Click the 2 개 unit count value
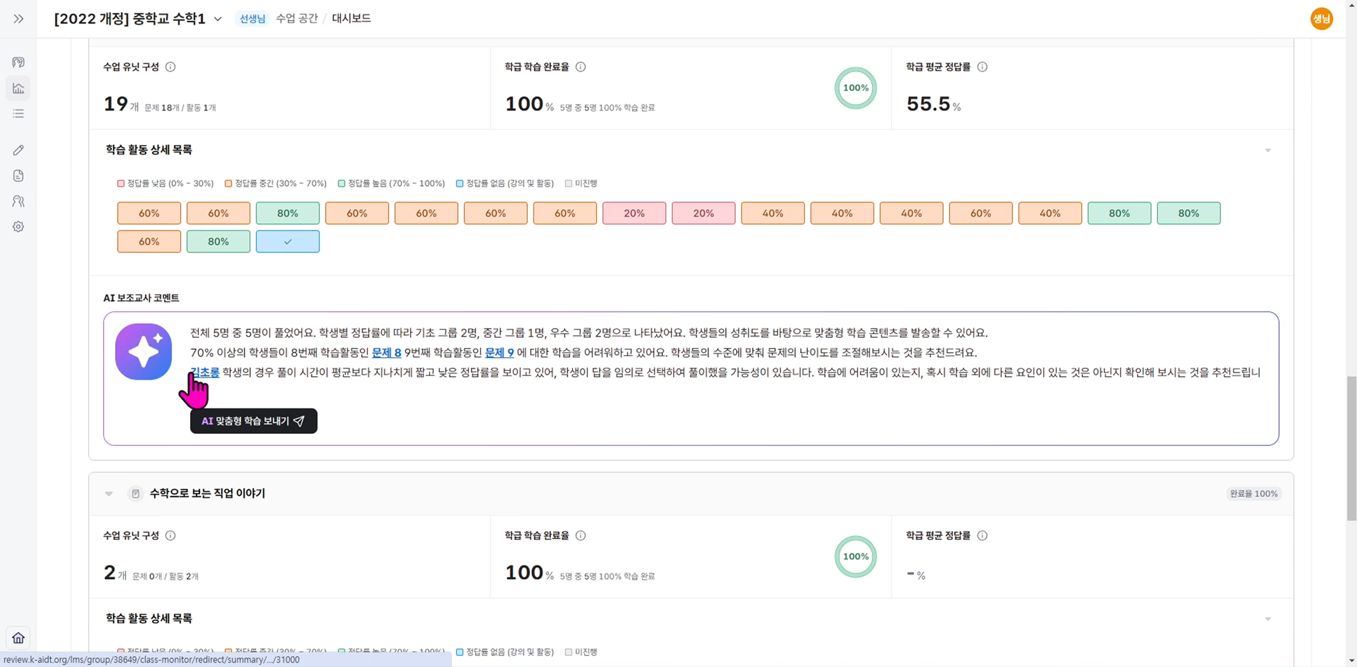Viewport: 1357px width, 667px height. (x=115, y=573)
